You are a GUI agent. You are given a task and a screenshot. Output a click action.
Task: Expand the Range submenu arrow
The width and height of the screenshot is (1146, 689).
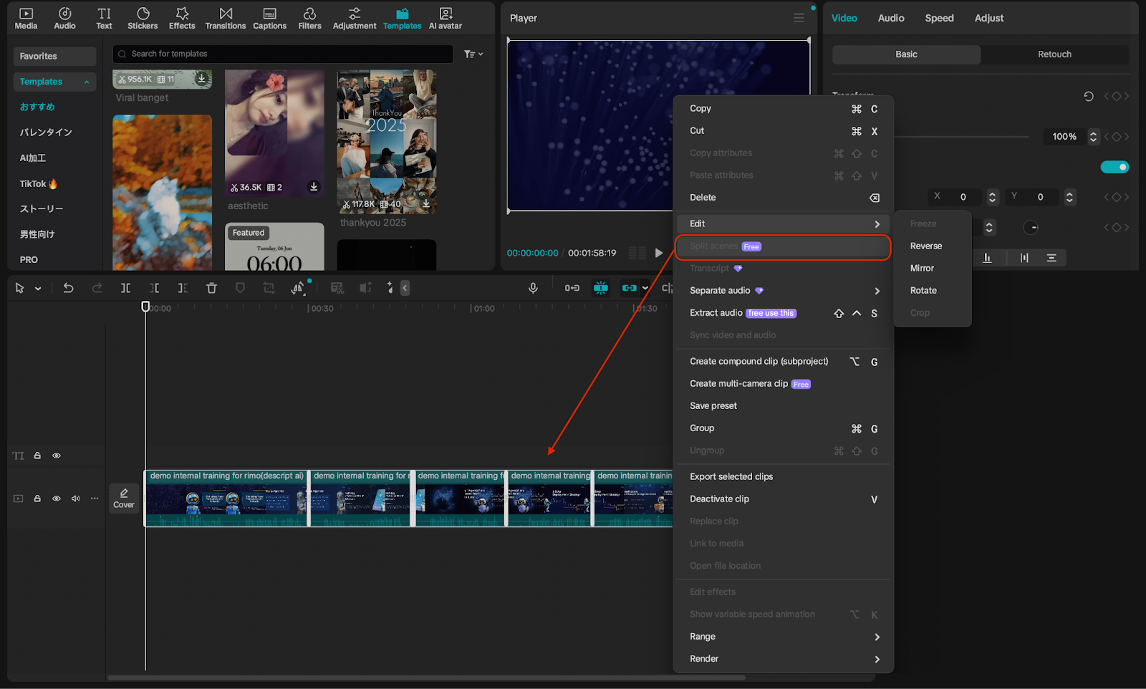click(x=877, y=637)
